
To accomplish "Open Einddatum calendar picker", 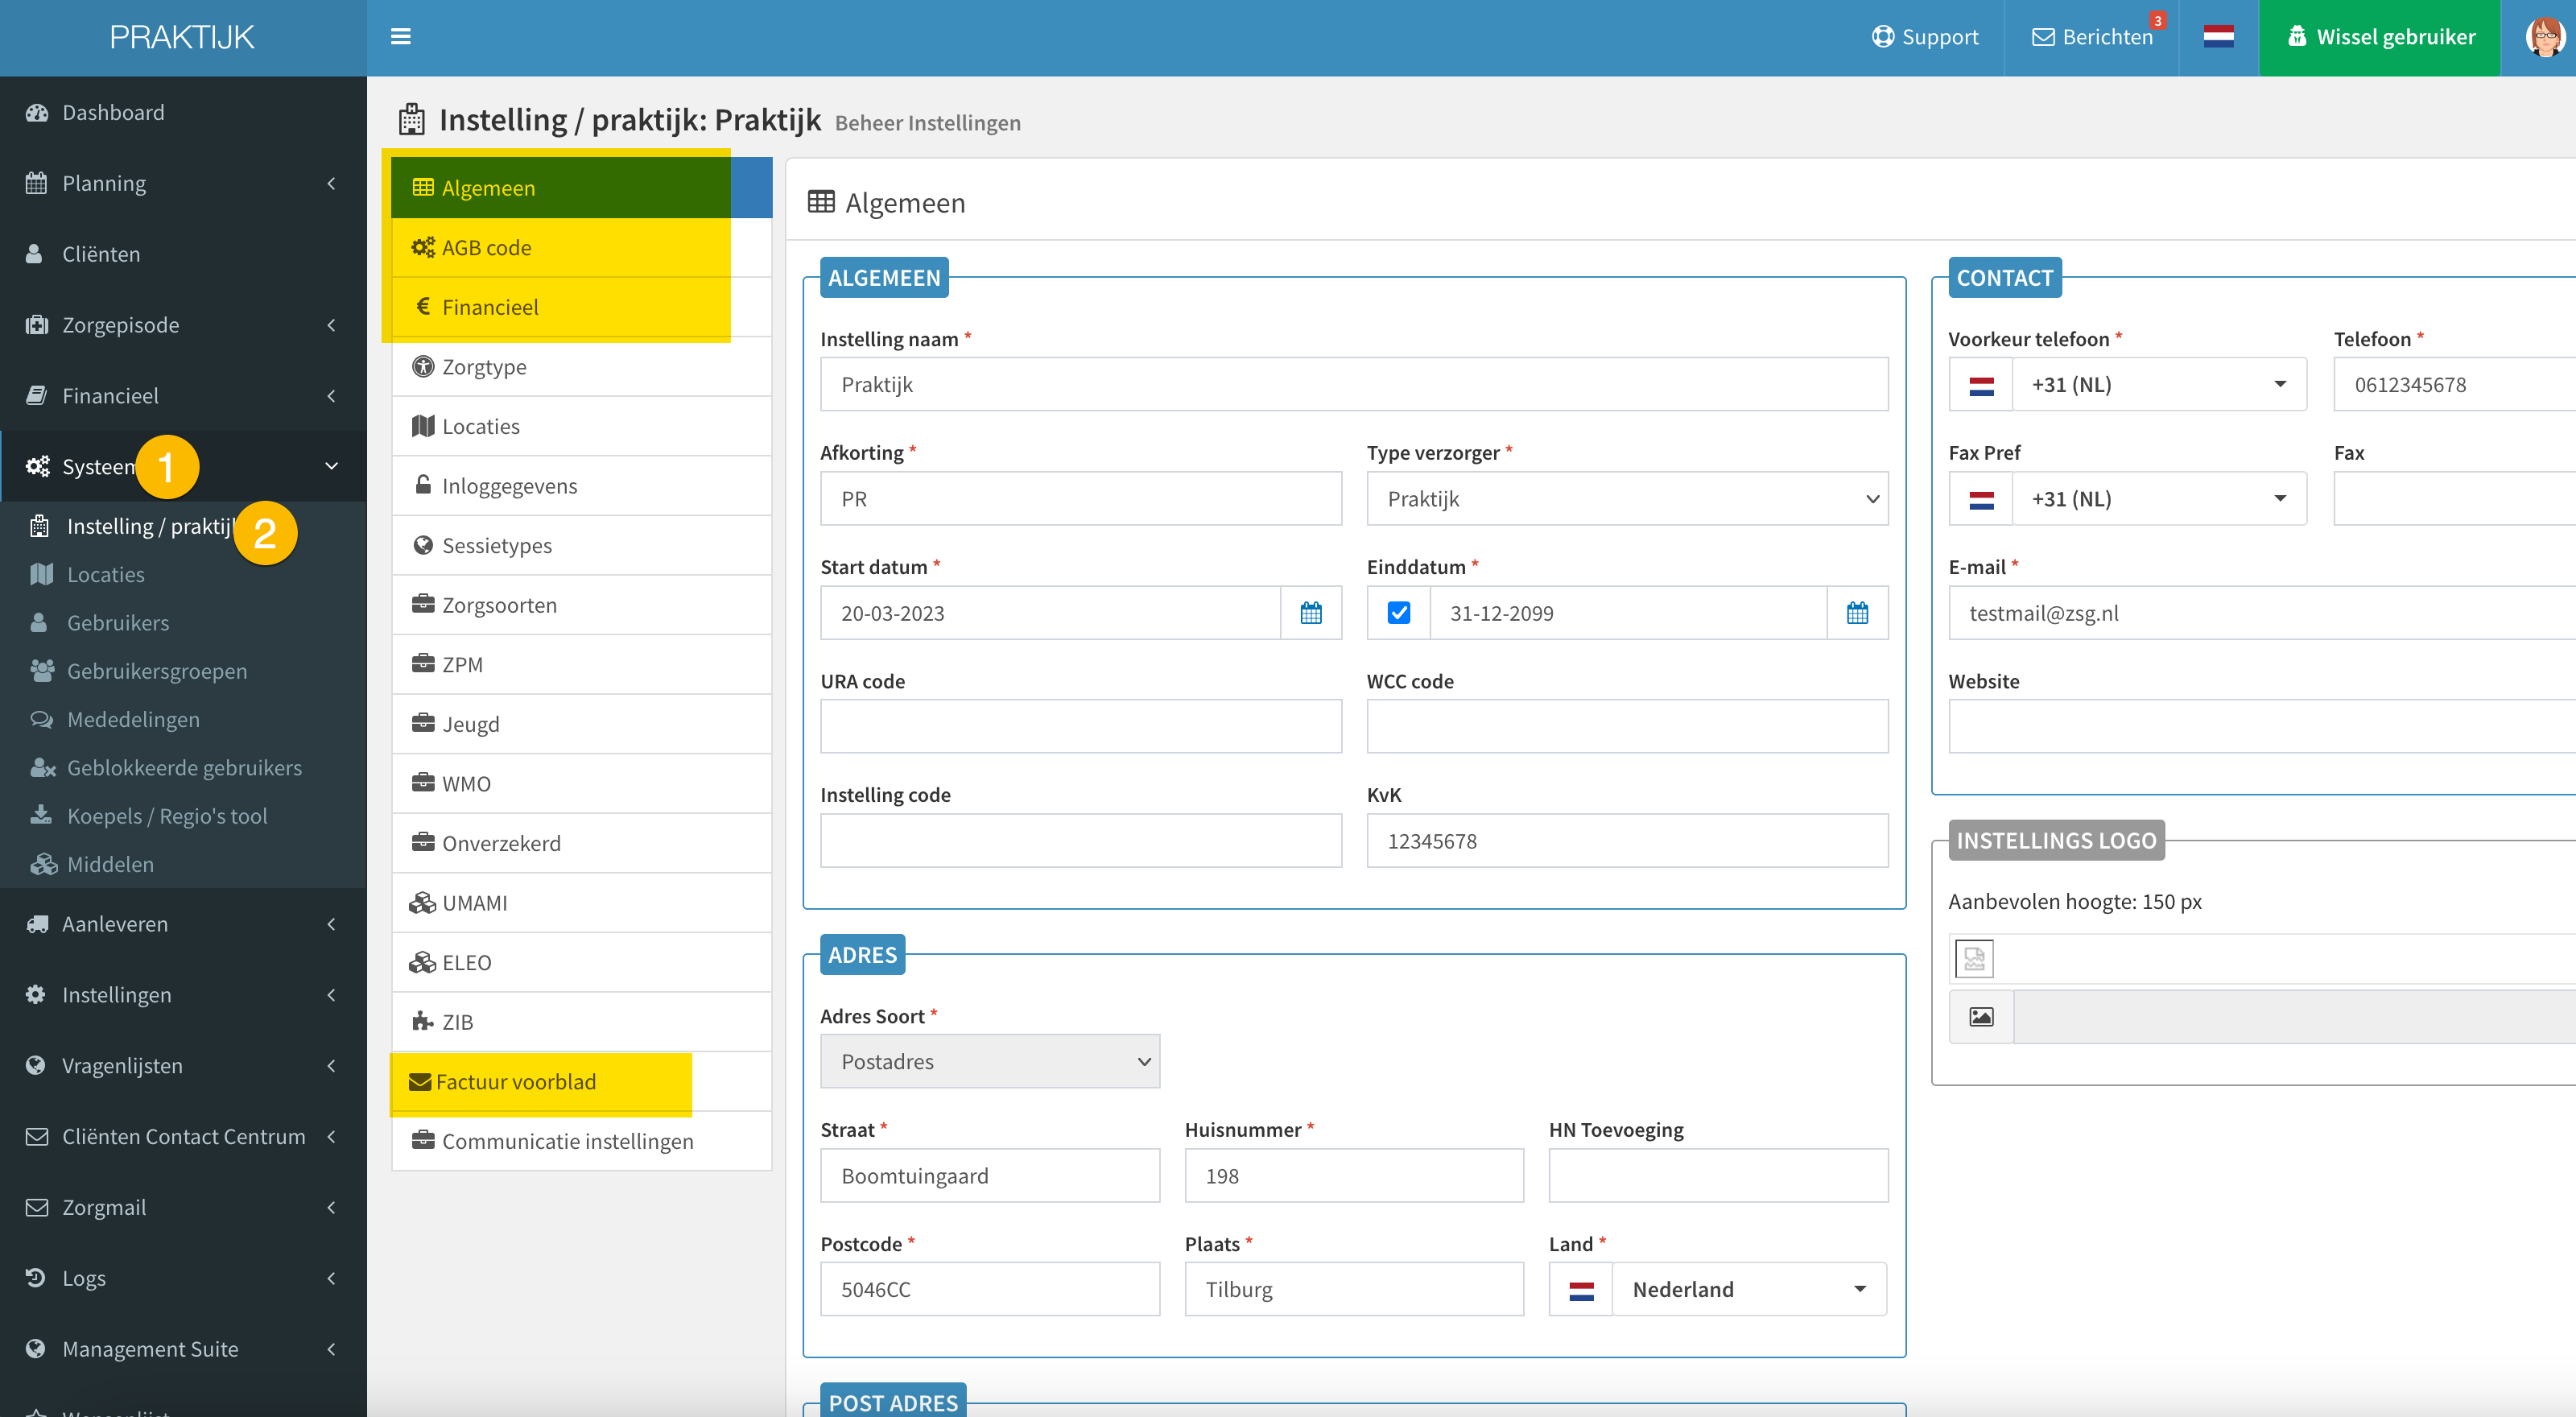I will point(1857,613).
